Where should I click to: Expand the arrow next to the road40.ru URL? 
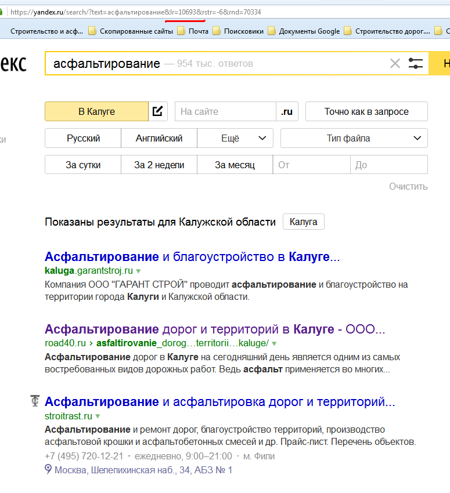pos(274,344)
